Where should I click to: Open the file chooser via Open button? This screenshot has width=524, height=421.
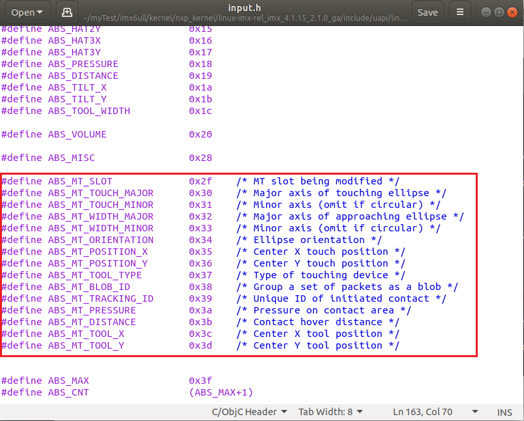point(28,12)
